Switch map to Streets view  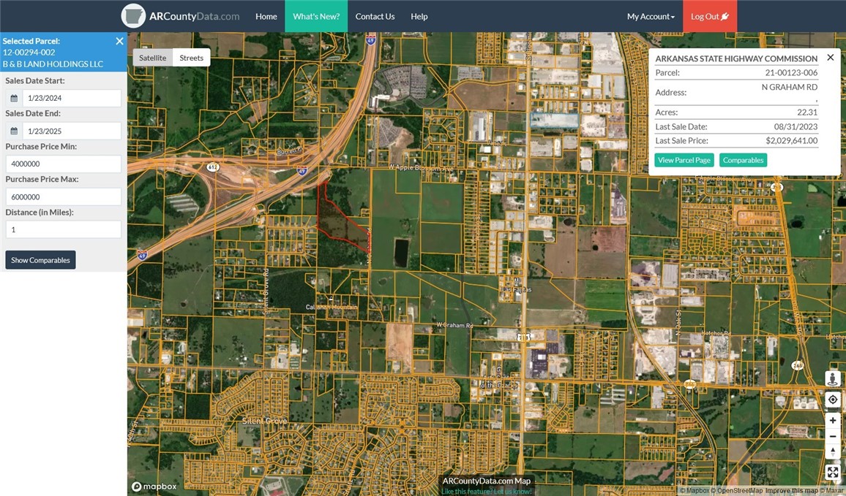pyautogui.click(x=192, y=58)
